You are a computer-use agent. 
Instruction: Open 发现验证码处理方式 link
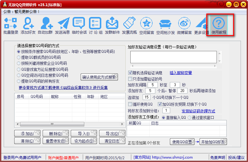point(198,111)
